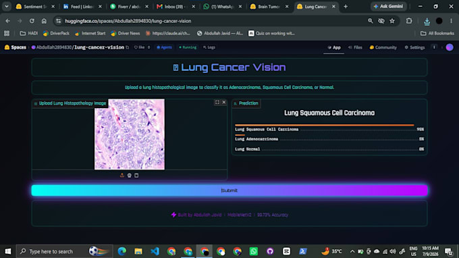Screen dimensions: 459x258
Task: Open the crossed-eye tracking protection icon
Action: pos(381,21)
